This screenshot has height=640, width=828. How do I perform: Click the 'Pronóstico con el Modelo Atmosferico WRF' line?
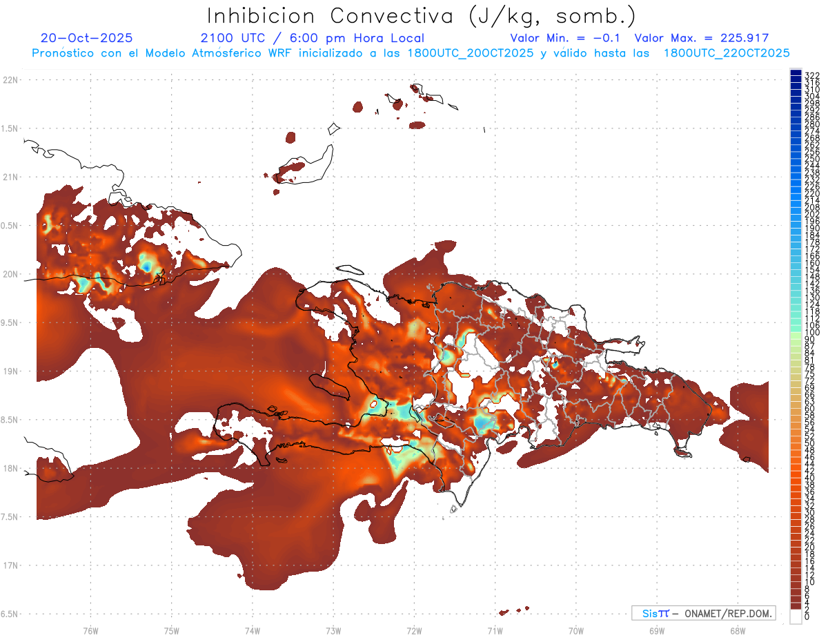pyautogui.click(x=411, y=52)
